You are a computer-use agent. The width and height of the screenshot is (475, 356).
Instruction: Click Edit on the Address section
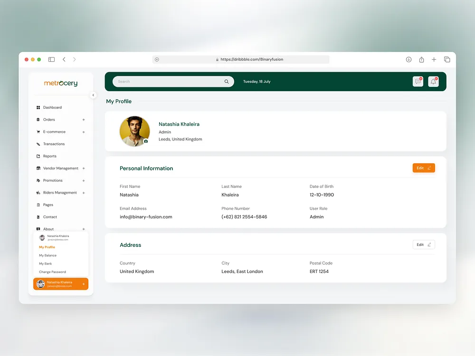tap(423, 244)
